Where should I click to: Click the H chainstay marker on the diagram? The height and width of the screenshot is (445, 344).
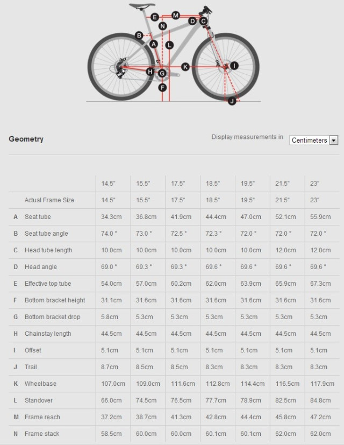click(150, 72)
